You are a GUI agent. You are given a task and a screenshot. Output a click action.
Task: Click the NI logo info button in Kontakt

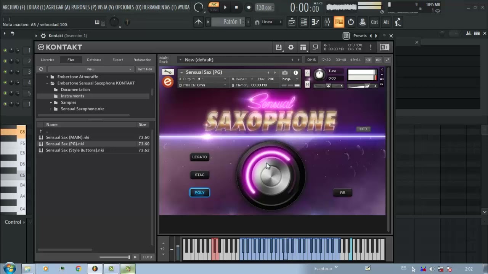click(384, 47)
